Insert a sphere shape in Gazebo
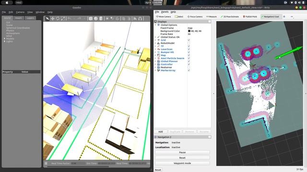The image size is (307, 172). coord(96,19)
